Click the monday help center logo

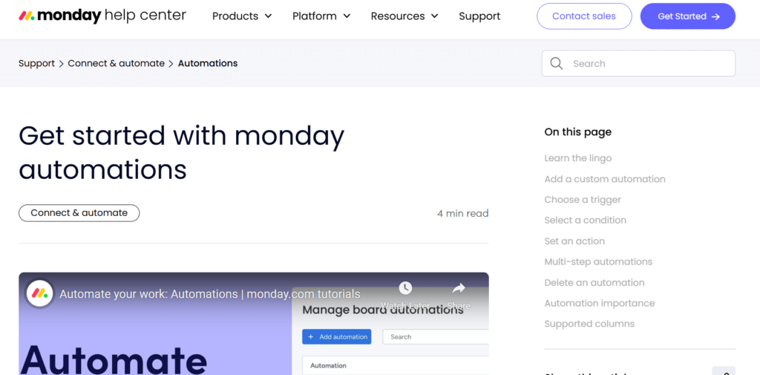[x=102, y=16]
